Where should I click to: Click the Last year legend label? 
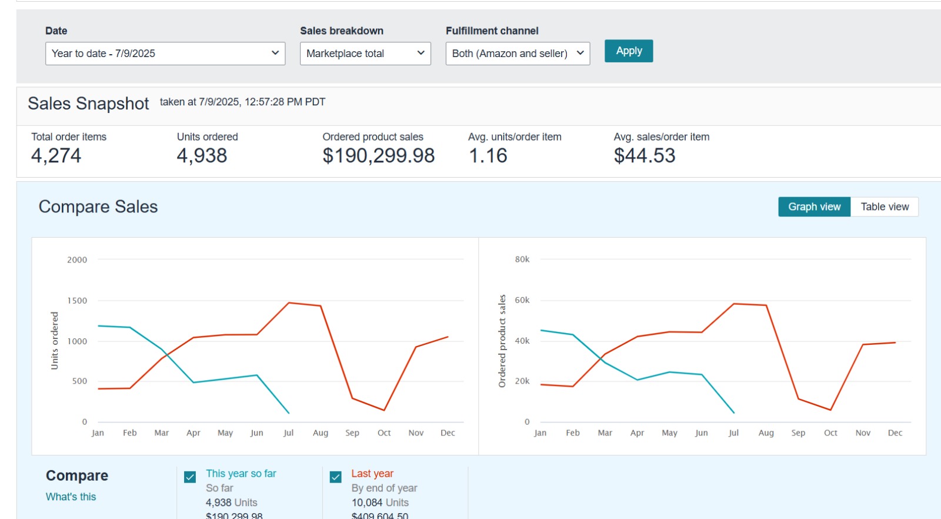pos(372,474)
